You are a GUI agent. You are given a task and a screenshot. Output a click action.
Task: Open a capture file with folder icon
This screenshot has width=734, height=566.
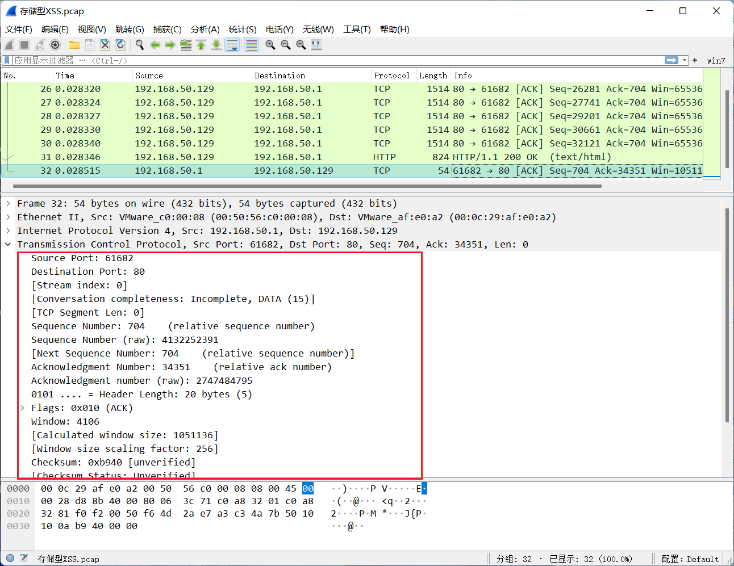74,45
